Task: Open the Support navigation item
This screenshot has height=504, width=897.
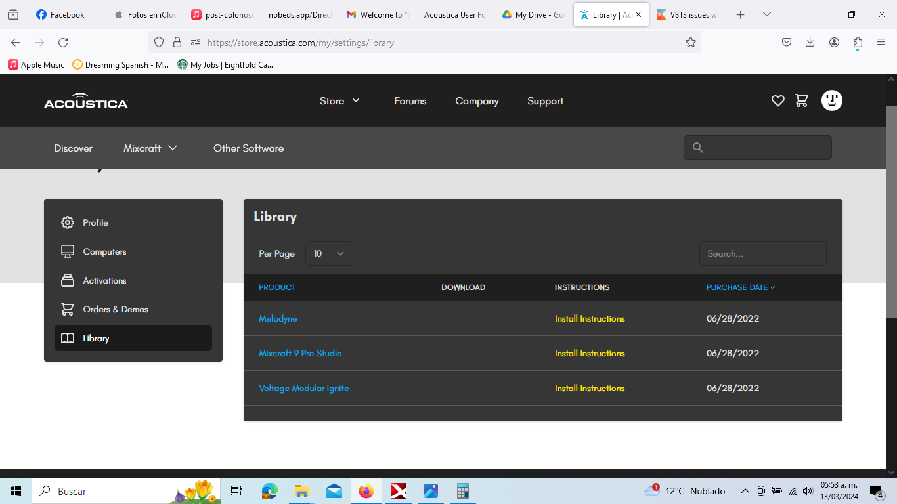Action: (x=546, y=101)
